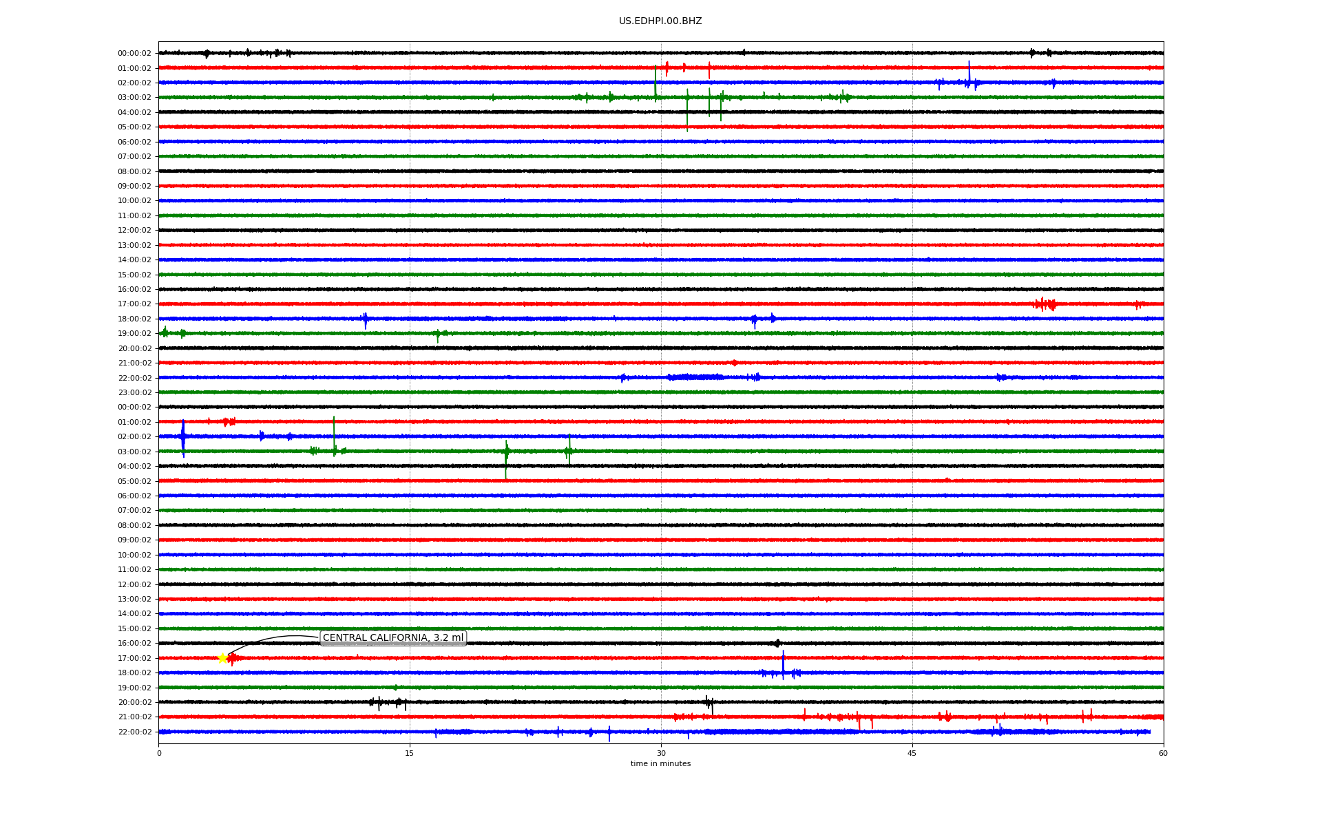Click the 16:00:02 label below the annotation box
Viewport: 1322px width, 826px height.
(x=134, y=643)
